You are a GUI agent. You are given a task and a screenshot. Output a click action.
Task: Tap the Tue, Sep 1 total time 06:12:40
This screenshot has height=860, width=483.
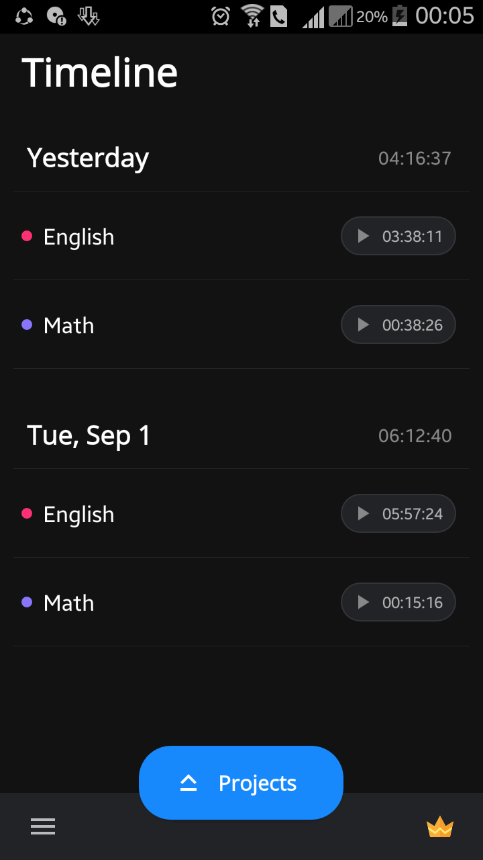[415, 436]
